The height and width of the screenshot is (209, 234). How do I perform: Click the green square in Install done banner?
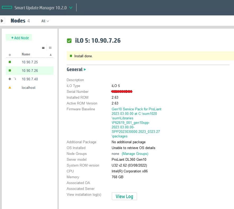coord(71,56)
